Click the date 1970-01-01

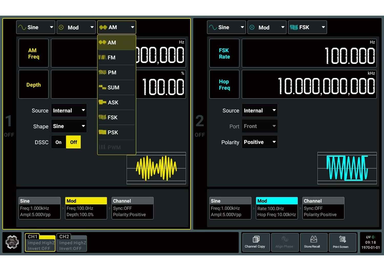tap(370, 247)
